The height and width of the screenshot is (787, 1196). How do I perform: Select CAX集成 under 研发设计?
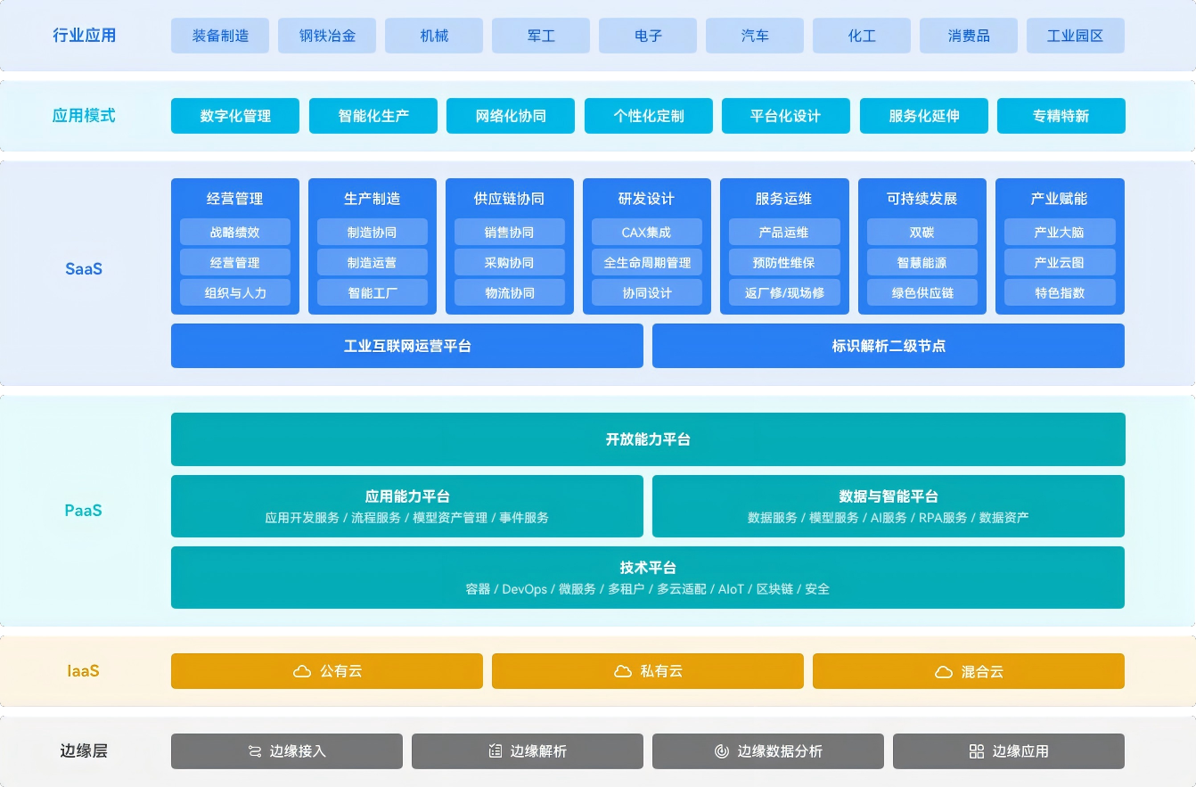click(x=647, y=233)
